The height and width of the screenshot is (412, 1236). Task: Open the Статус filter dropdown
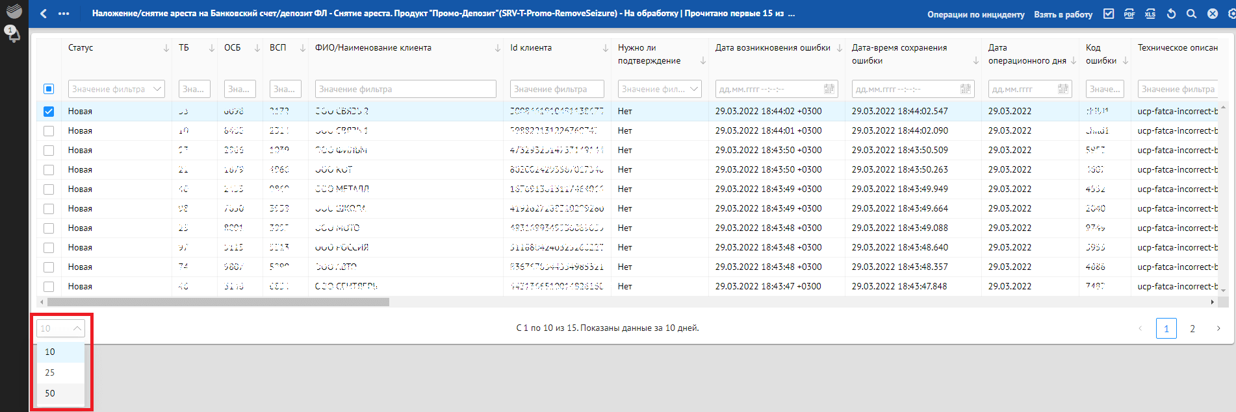pyautogui.click(x=116, y=89)
